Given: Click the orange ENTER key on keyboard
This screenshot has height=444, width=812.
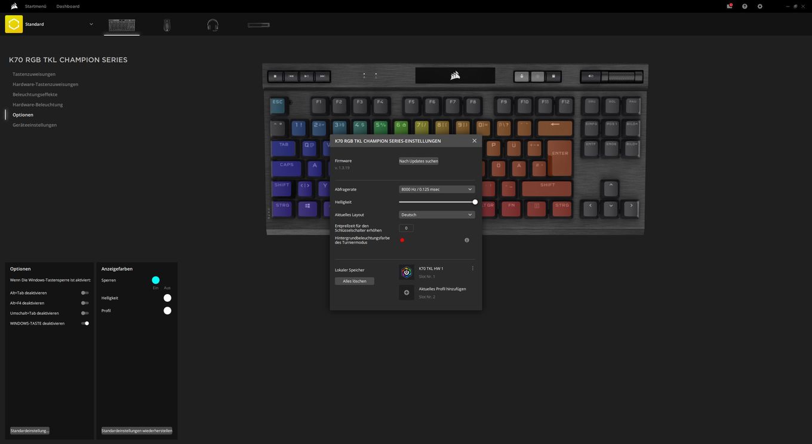Looking at the screenshot, I should 560,157.
